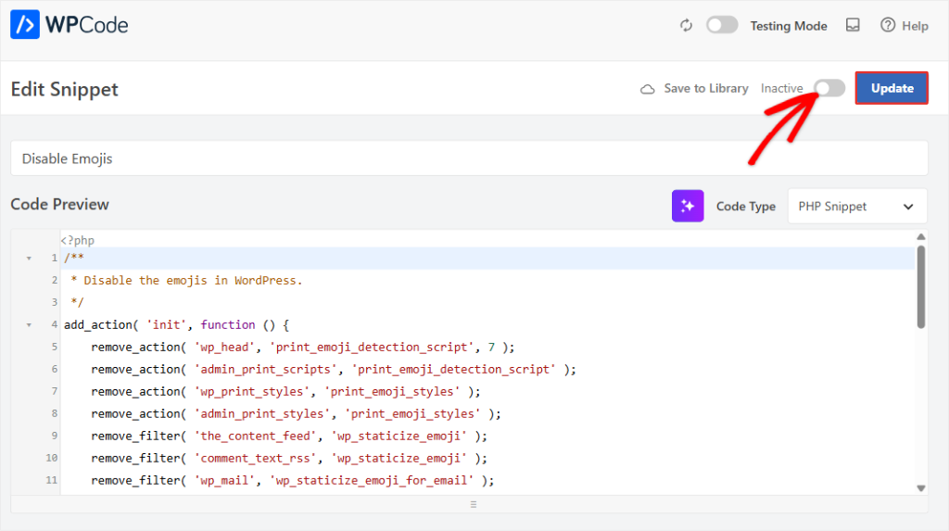Click 'admin_print_styles' on line 8
Viewport: 949px width, 531px height.
[x=262, y=413]
